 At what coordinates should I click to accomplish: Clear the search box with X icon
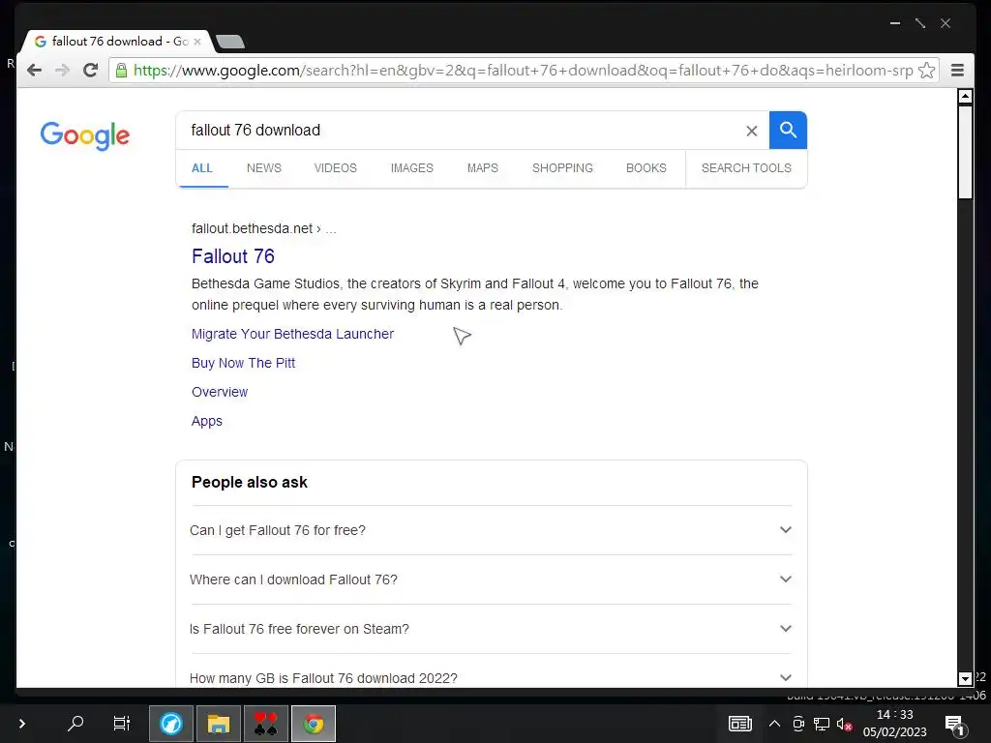coord(751,131)
